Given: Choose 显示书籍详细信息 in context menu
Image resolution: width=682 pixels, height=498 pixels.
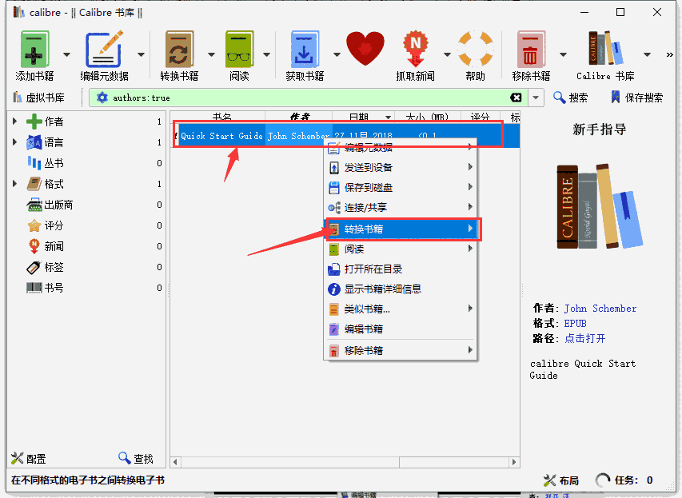Looking at the screenshot, I should [401, 289].
